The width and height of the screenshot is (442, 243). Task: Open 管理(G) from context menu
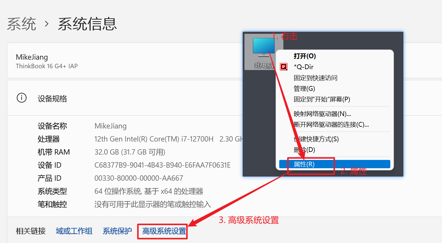tap(304, 88)
